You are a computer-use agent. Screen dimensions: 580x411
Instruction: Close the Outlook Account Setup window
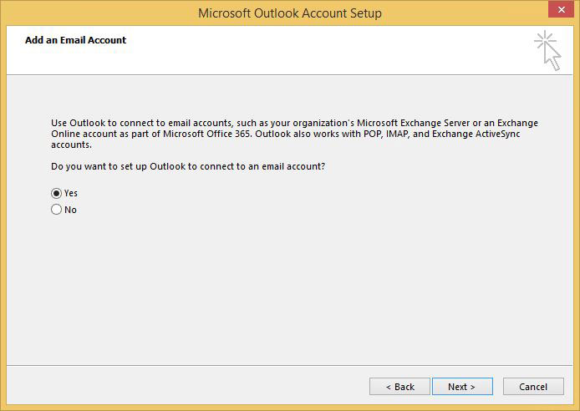click(x=561, y=10)
